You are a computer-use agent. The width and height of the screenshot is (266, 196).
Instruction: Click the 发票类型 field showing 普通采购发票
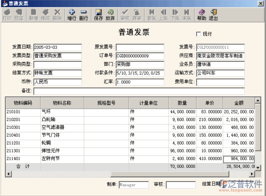[57, 56]
